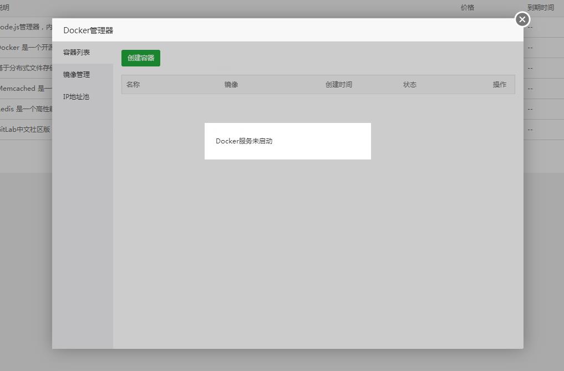Click the GitLab中文社区版 row in background list
This screenshot has width=564, height=371.
point(26,130)
